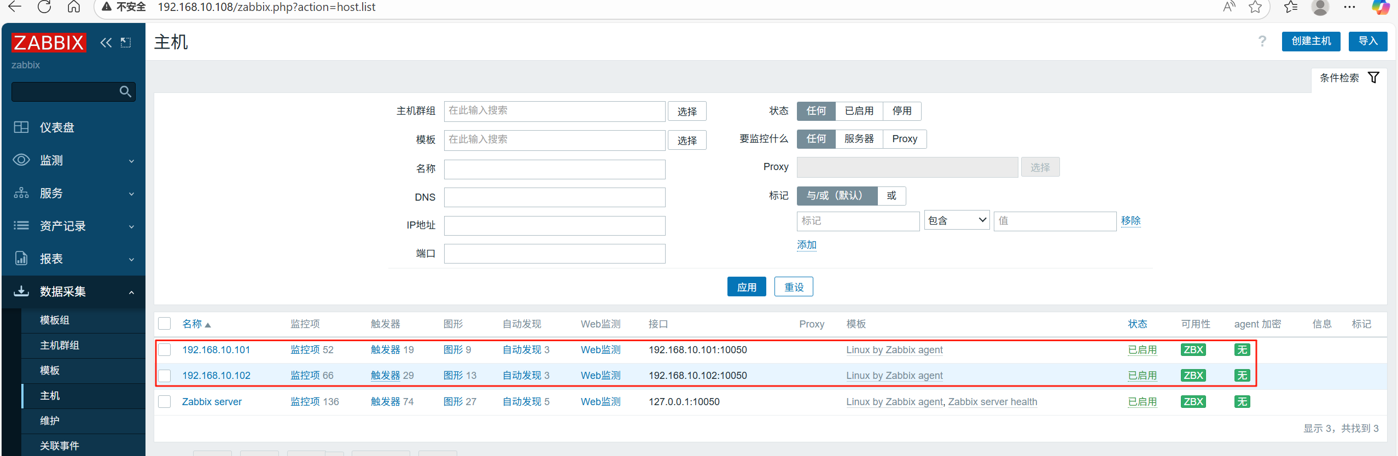Image resolution: width=1398 pixels, height=456 pixels.
Task: Click the Copilot icon in browser toolbar
Action: tap(1380, 7)
